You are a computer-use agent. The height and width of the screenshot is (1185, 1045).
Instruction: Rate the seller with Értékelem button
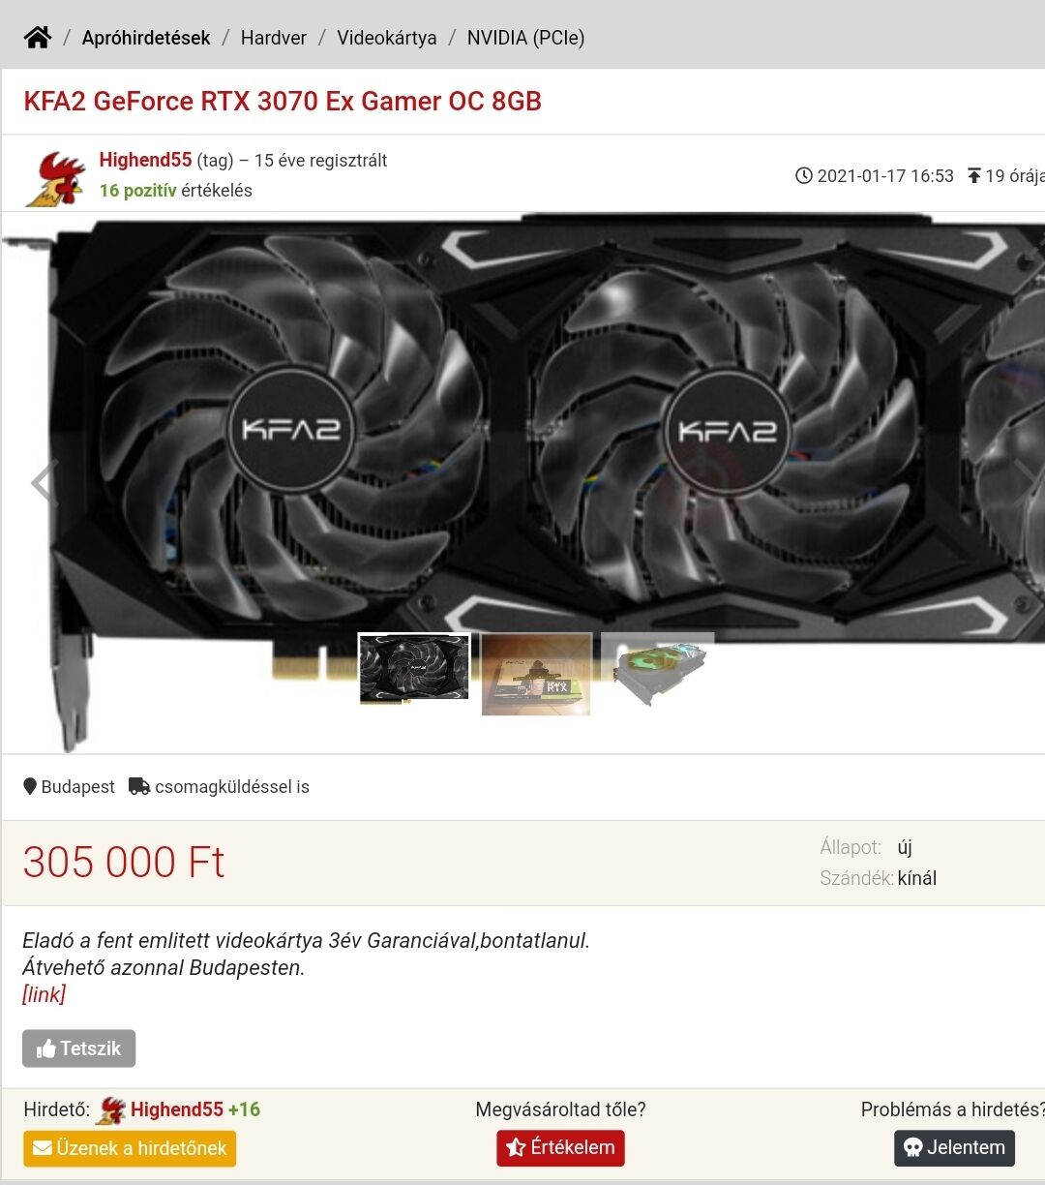click(560, 1148)
